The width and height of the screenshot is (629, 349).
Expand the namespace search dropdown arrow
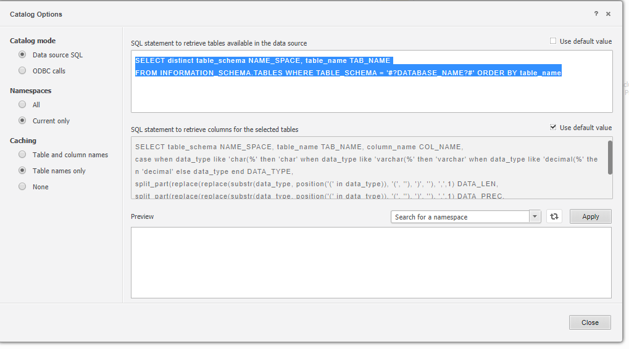535,217
